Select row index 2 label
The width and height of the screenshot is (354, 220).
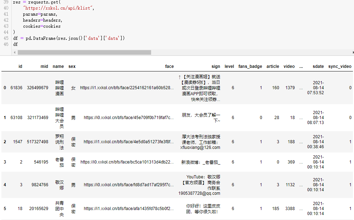pyautogui.click(x=5, y=142)
